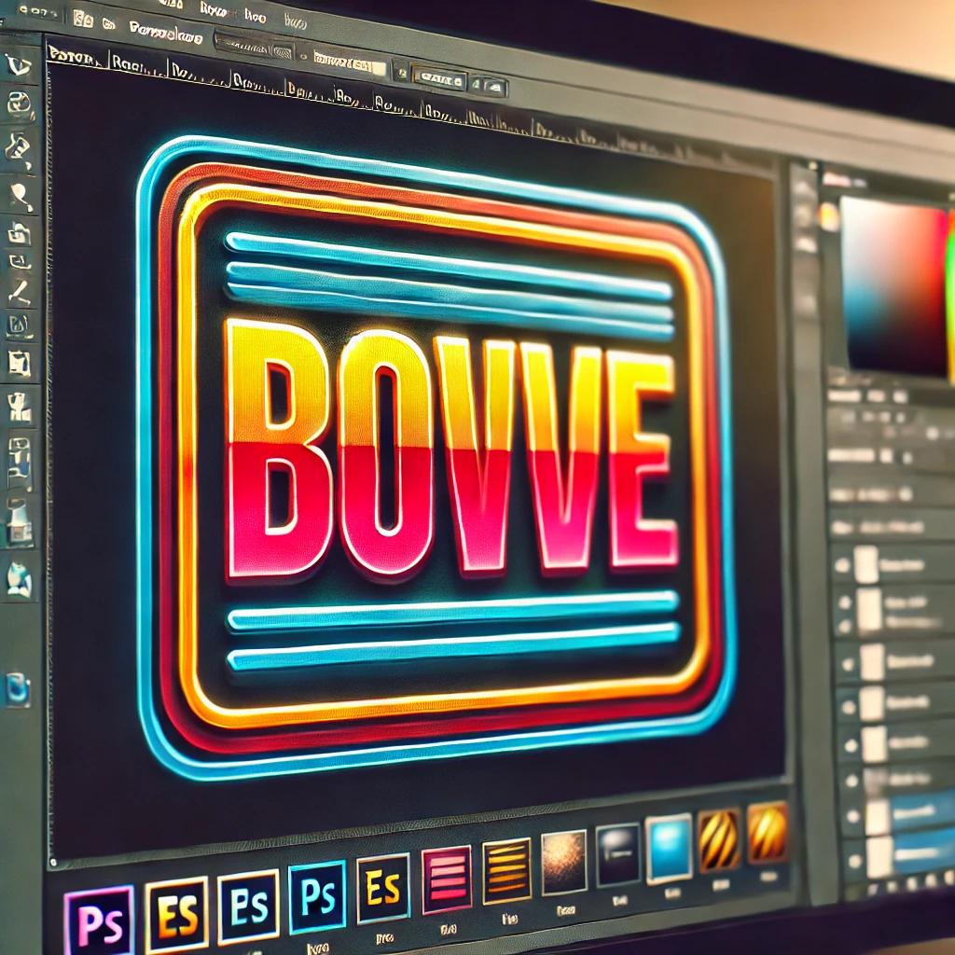The image size is (955, 955).
Task: Click the vertical green-yellow hue strip
Action: [x=950, y=296]
